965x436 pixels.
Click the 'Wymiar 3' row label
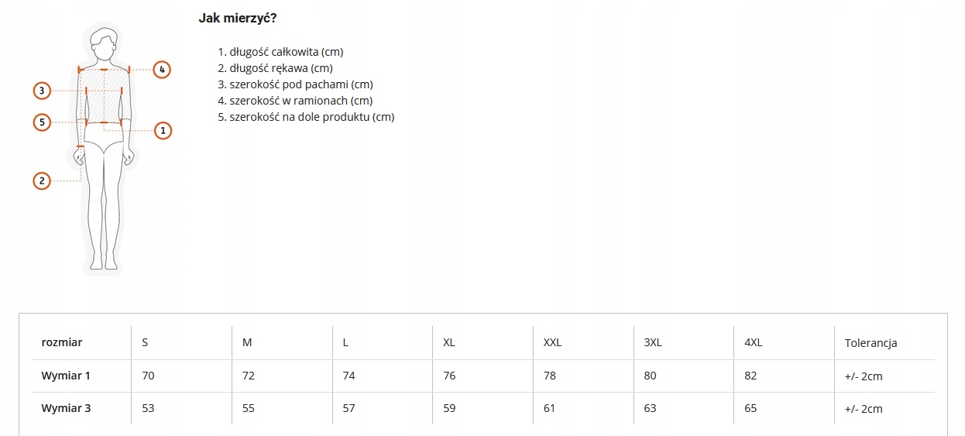66,408
